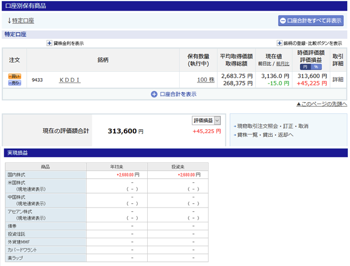Click the plus icon beside 銘柄の登録・比較ボタンを表示
This screenshot has height=266, width=350.
279,43
